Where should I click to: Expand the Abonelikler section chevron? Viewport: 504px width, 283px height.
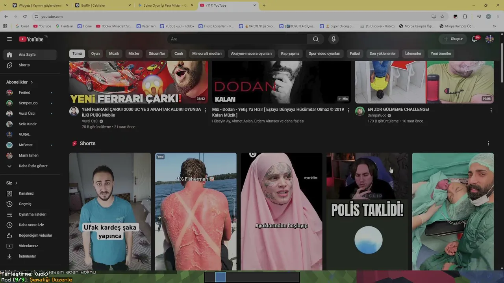point(32,82)
